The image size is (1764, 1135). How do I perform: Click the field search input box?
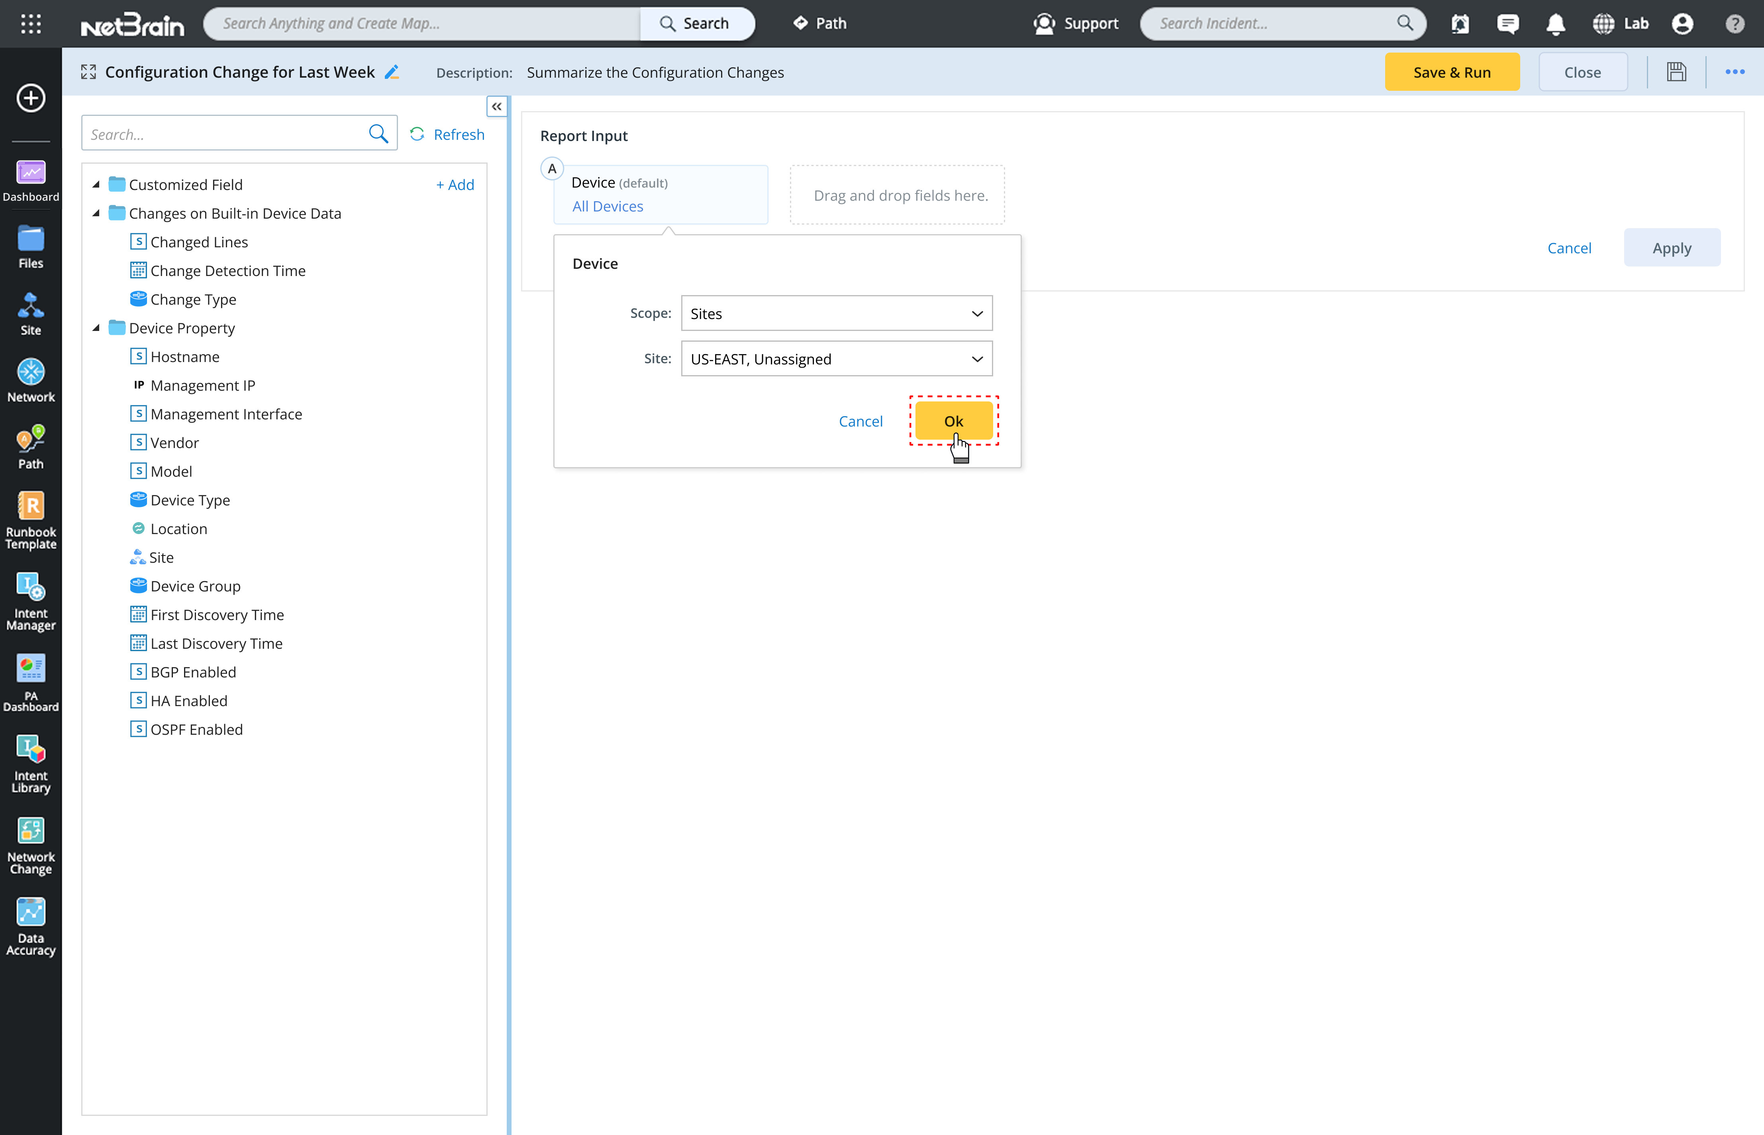pyautogui.click(x=225, y=134)
